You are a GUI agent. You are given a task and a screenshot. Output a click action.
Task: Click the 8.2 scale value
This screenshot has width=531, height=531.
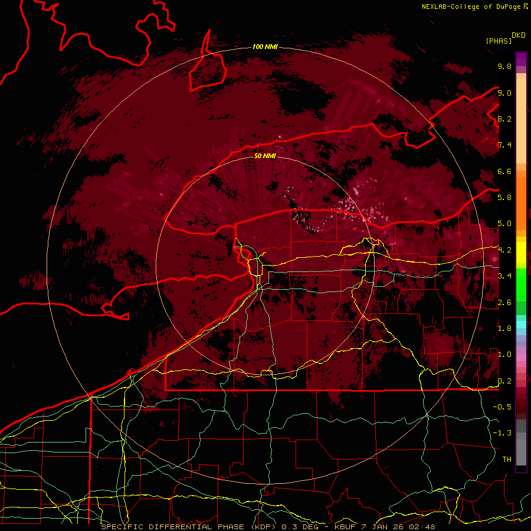(504, 119)
